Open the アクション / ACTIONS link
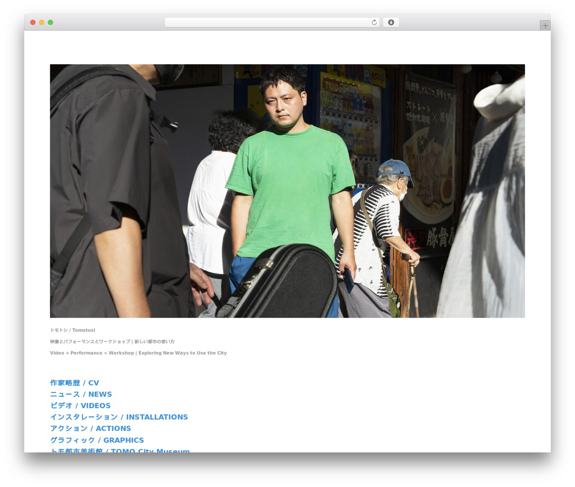Image resolution: width=575 pixels, height=487 pixels. pyautogui.click(x=91, y=429)
